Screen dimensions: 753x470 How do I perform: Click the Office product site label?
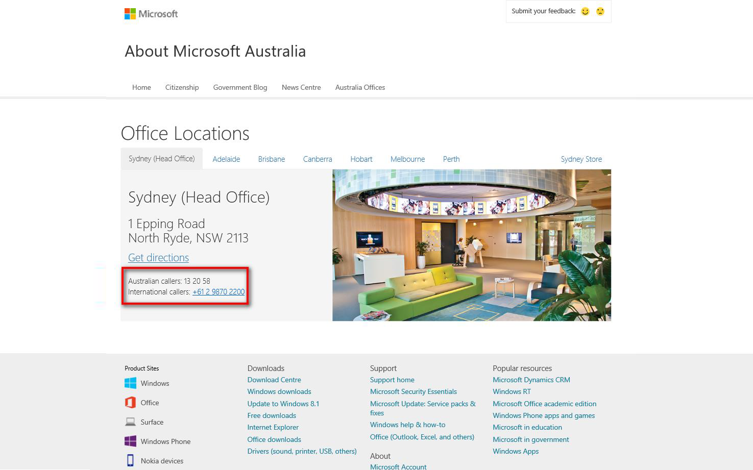click(150, 403)
